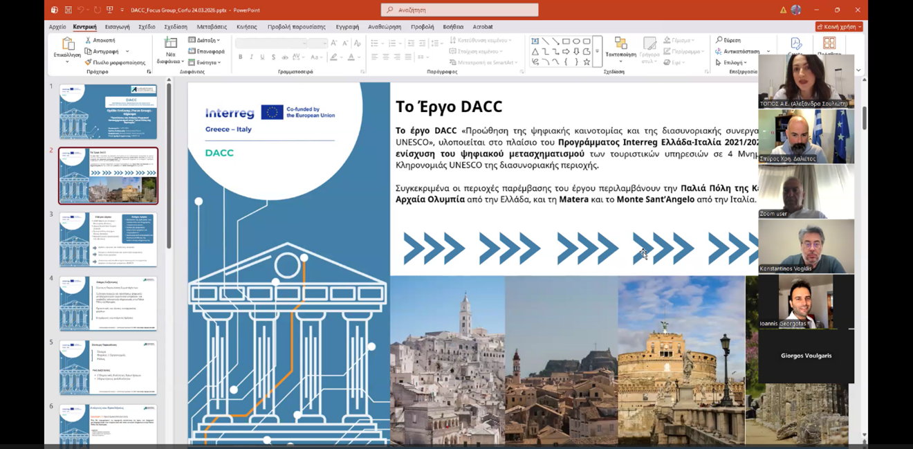The width and height of the screenshot is (913, 449).
Task: Toggle the Format Painter (Πινέλο μορφοποίησης)
Action: point(89,62)
